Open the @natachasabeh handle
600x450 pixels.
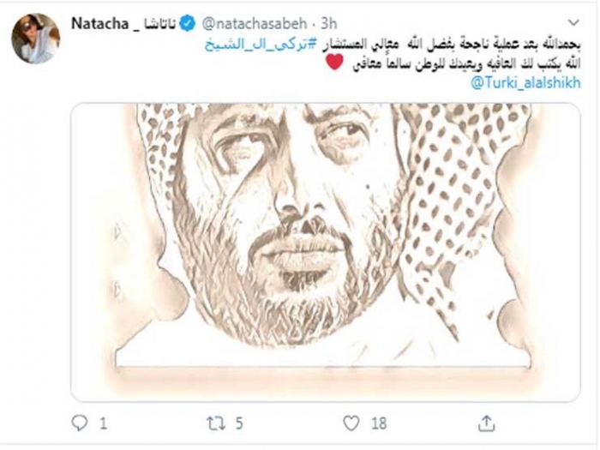click(255, 24)
